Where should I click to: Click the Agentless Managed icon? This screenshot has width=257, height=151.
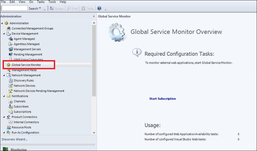point(10,44)
